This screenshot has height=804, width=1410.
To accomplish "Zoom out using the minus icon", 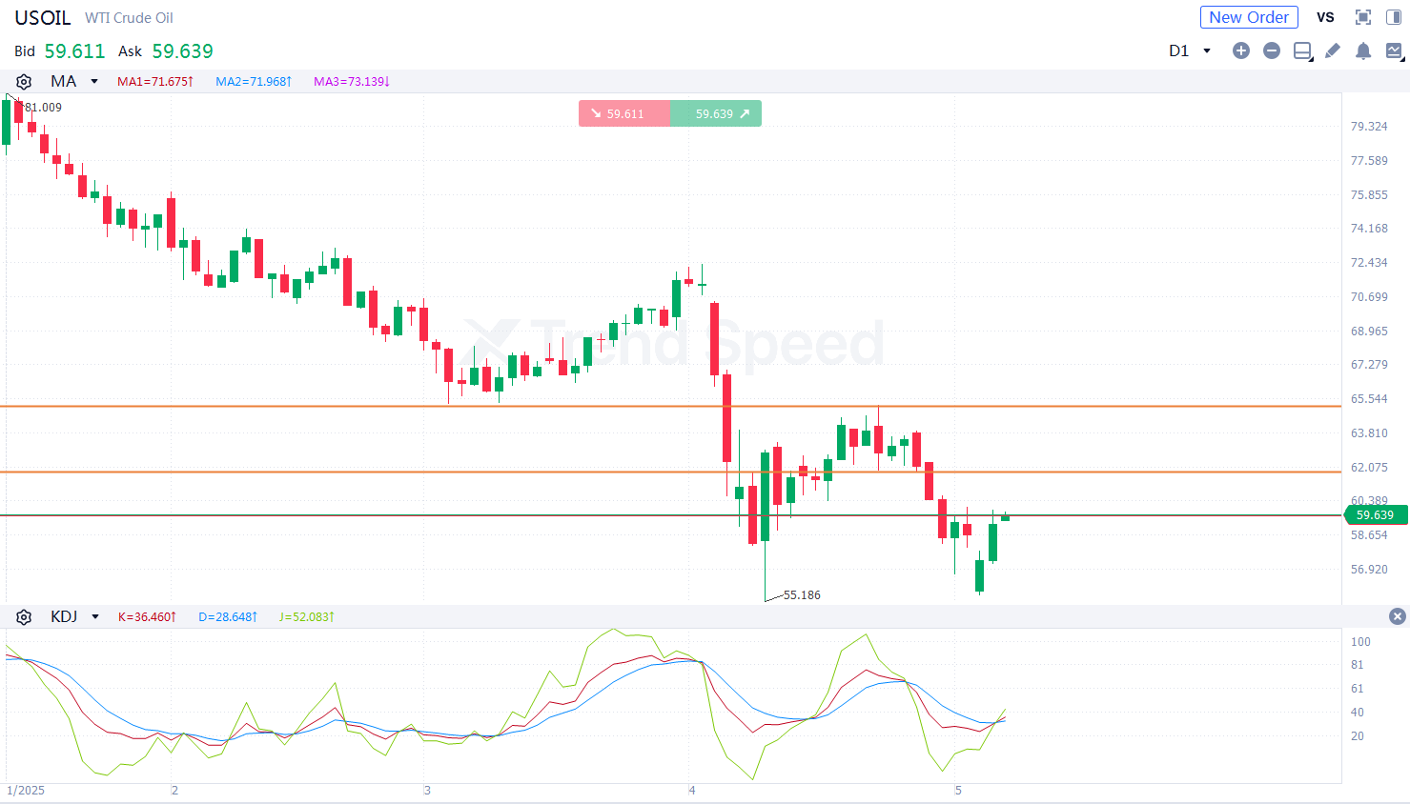I will (1272, 50).
